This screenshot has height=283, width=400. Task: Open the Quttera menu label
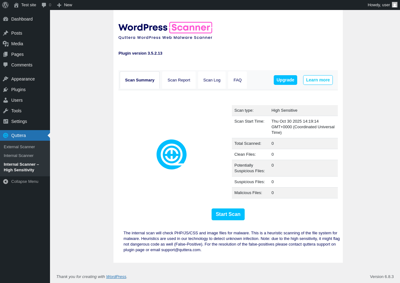click(x=18, y=135)
